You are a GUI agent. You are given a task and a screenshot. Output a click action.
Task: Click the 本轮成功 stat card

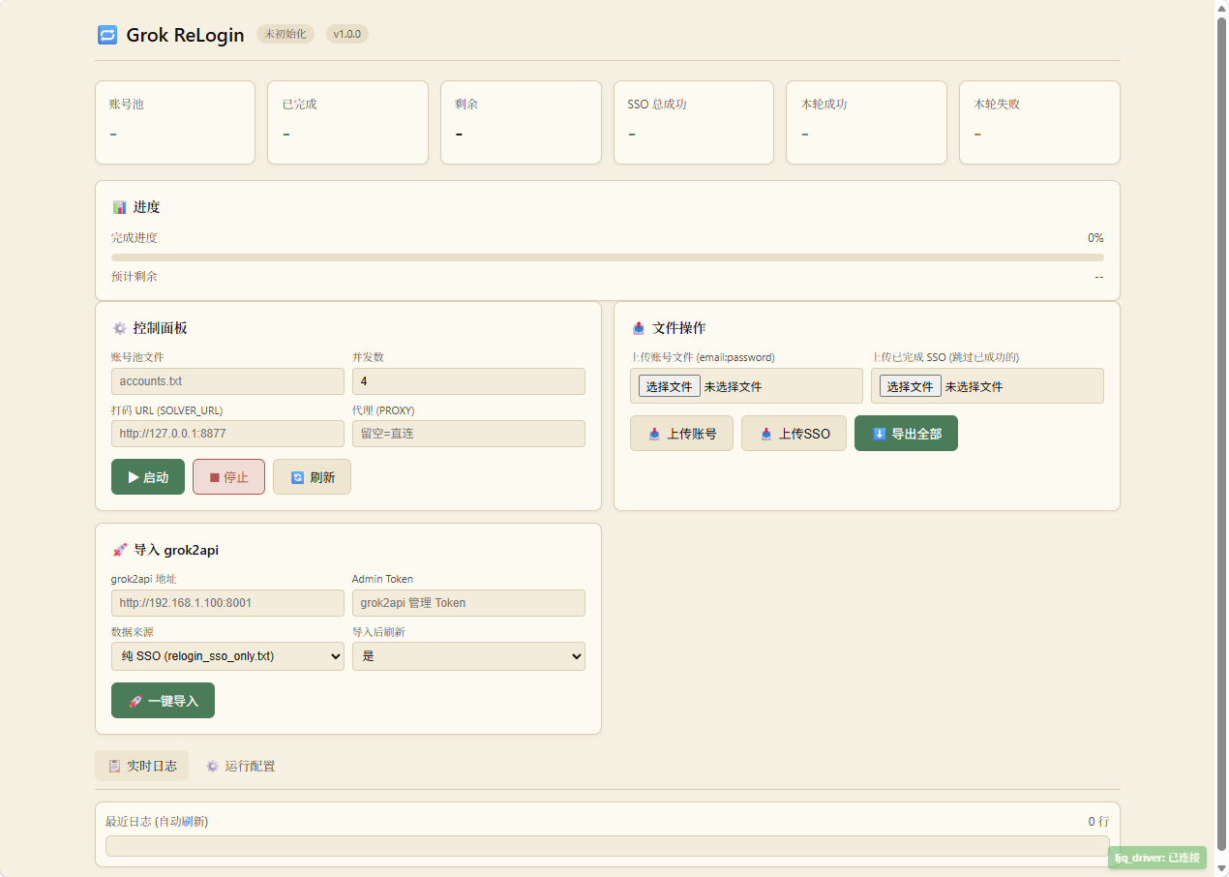click(866, 122)
